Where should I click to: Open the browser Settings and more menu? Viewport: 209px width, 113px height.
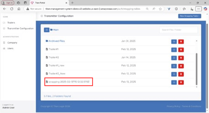click(x=198, y=9)
